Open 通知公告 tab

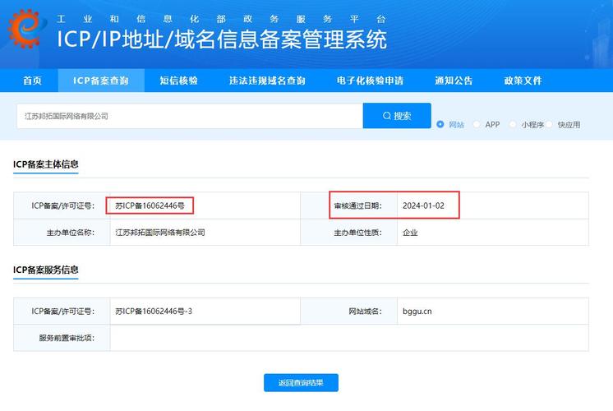(x=454, y=81)
